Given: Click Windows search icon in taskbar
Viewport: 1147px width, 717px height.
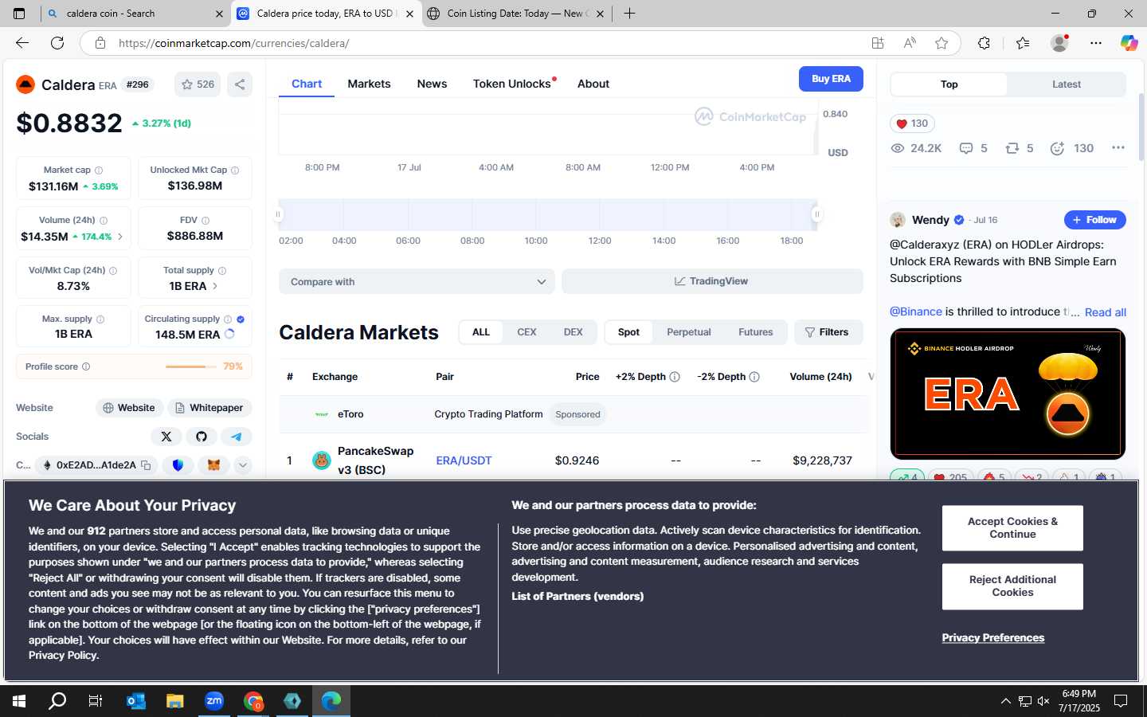Looking at the screenshot, I should 57,701.
